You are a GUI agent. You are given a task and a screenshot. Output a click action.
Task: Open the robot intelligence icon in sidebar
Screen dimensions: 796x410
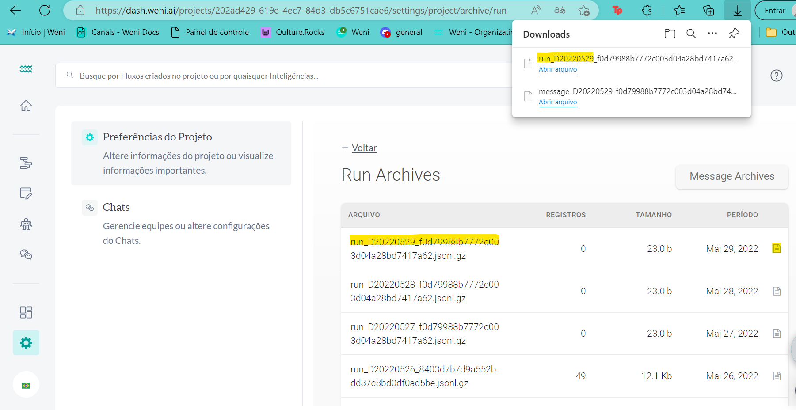click(26, 224)
